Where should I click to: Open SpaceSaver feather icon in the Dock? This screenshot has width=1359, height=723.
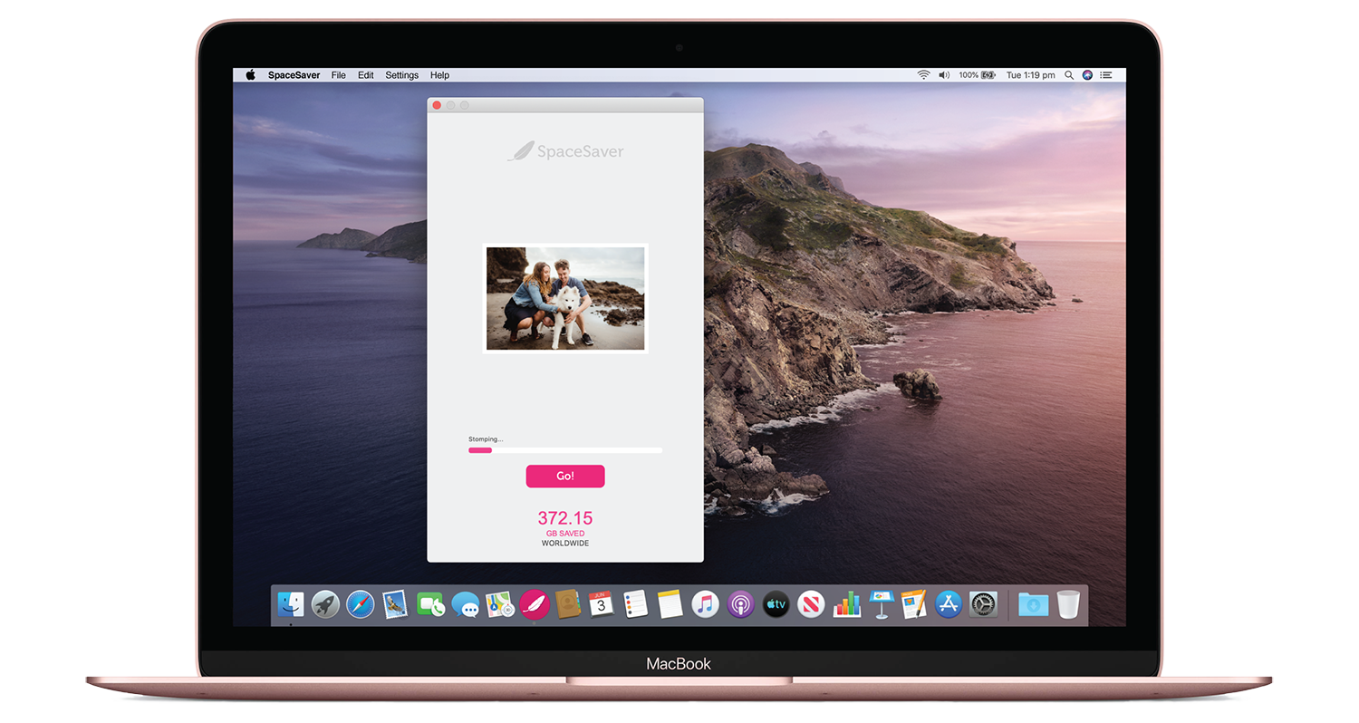tap(535, 604)
